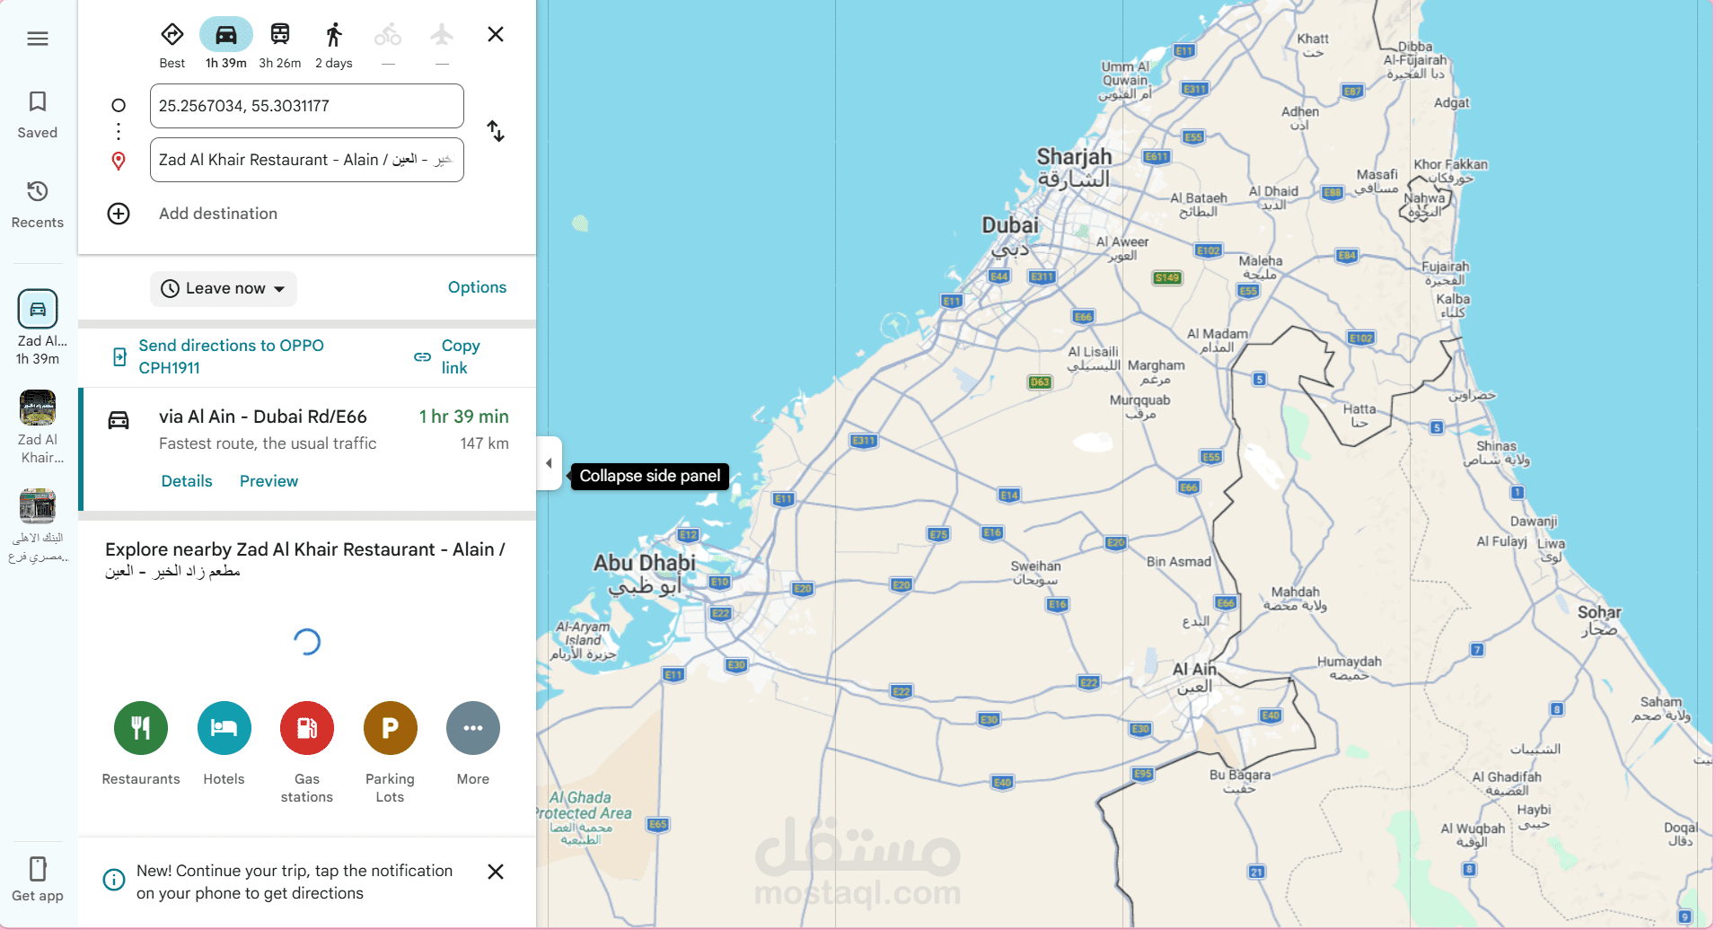Edit the starting point coordinates field
This screenshot has width=1716, height=930.
pyautogui.click(x=307, y=106)
